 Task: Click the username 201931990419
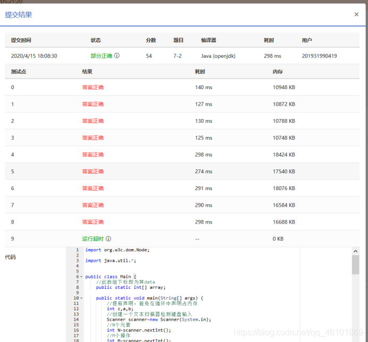point(319,56)
